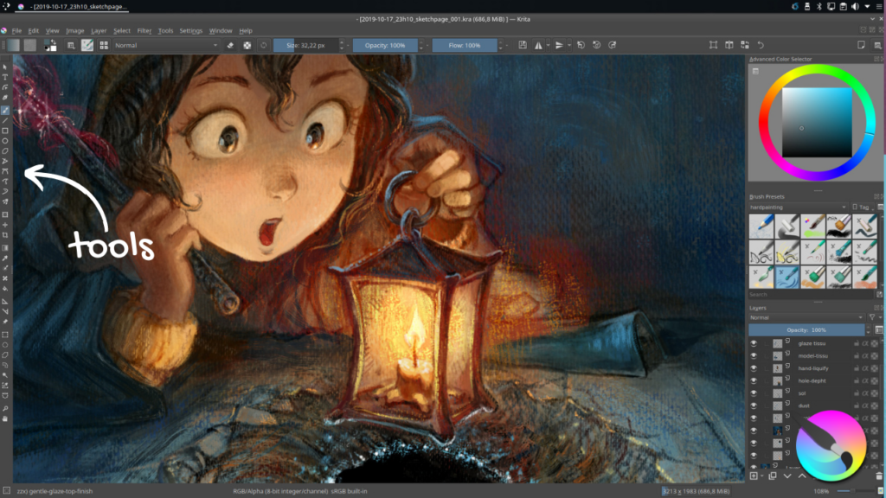
Task: Click the vertical mirror tool icon
Action: click(559, 45)
